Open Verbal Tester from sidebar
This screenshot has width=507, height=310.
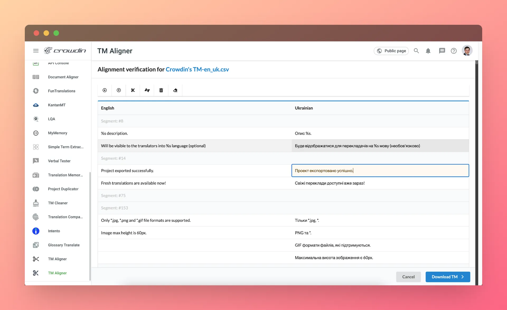[x=59, y=161]
